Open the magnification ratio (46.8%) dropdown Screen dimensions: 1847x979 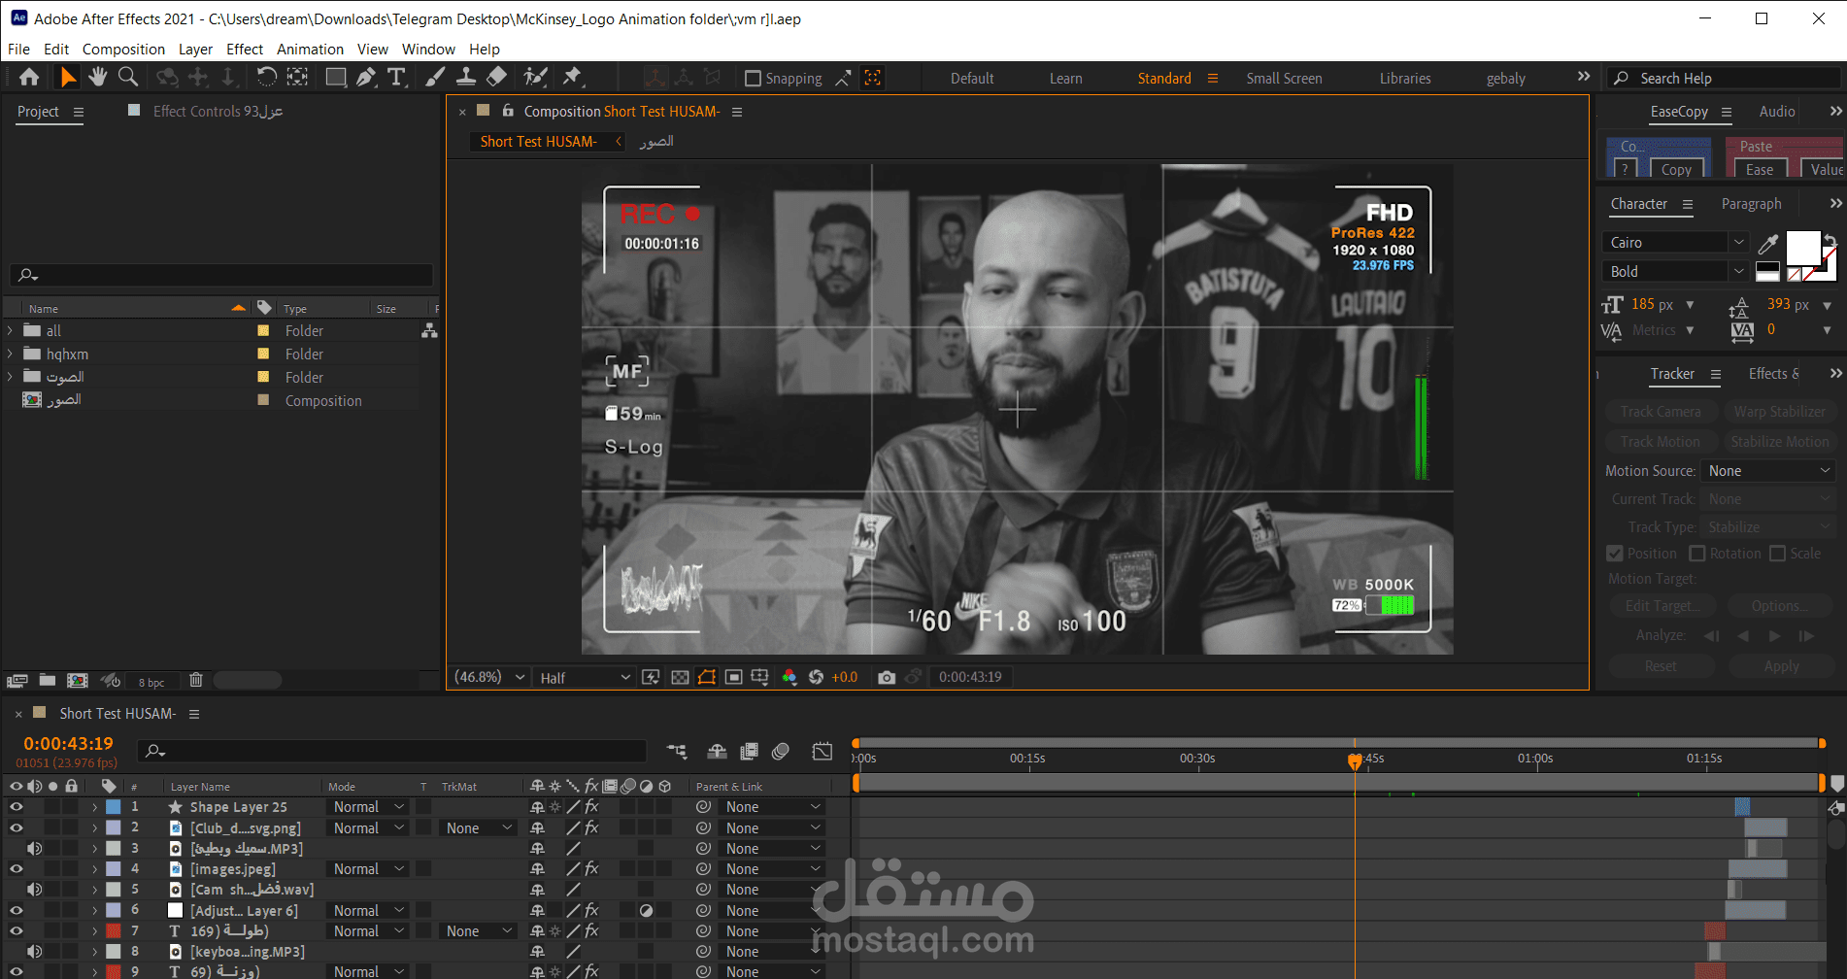(x=489, y=677)
